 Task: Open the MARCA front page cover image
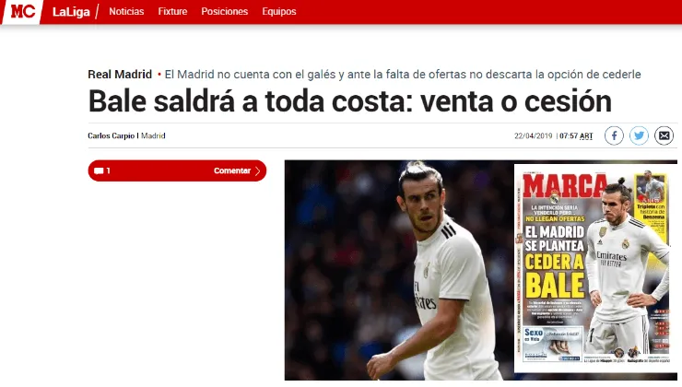[x=595, y=268]
